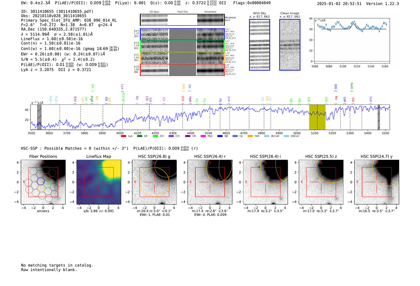Click the 'Row intentionally blank.' text
The height and width of the screenshot is (286, 420).
(49, 270)
